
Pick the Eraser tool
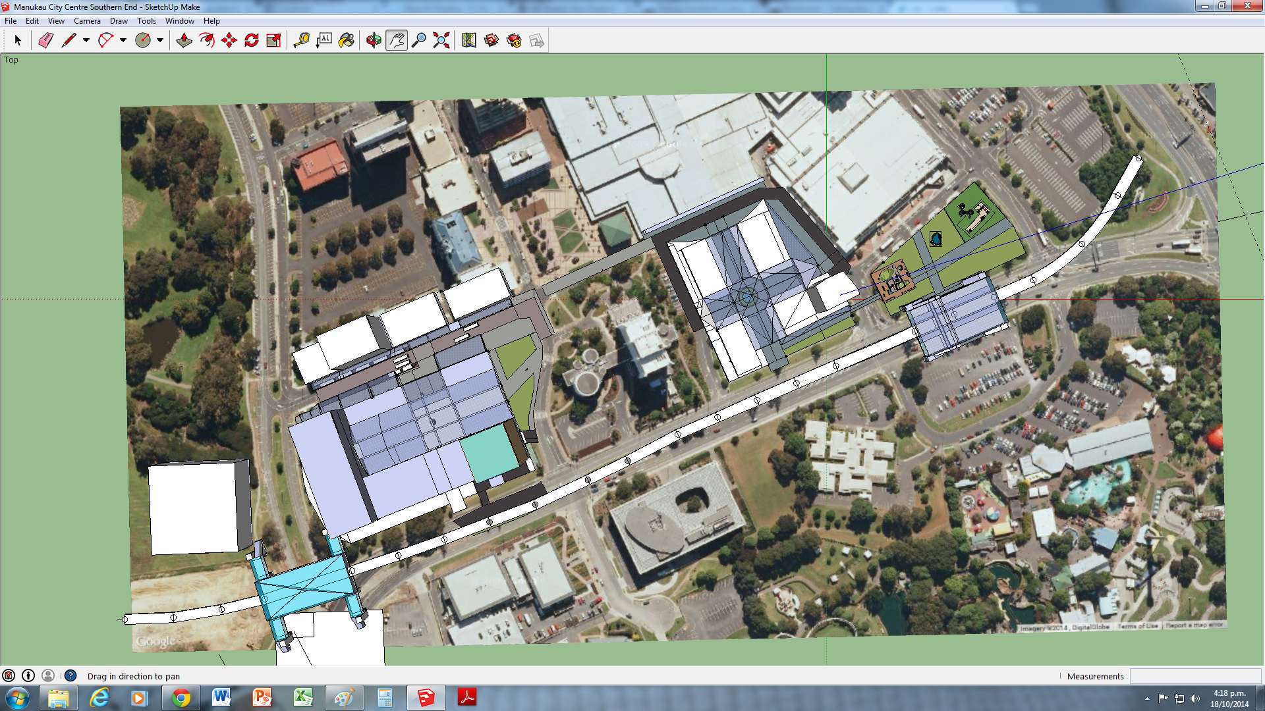click(45, 41)
